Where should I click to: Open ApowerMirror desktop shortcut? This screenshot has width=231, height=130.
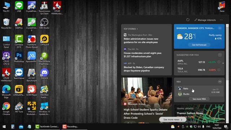point(32,57)
